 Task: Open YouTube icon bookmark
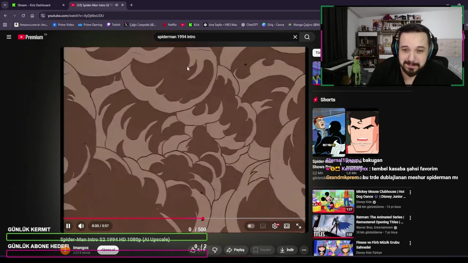(183, 25)
